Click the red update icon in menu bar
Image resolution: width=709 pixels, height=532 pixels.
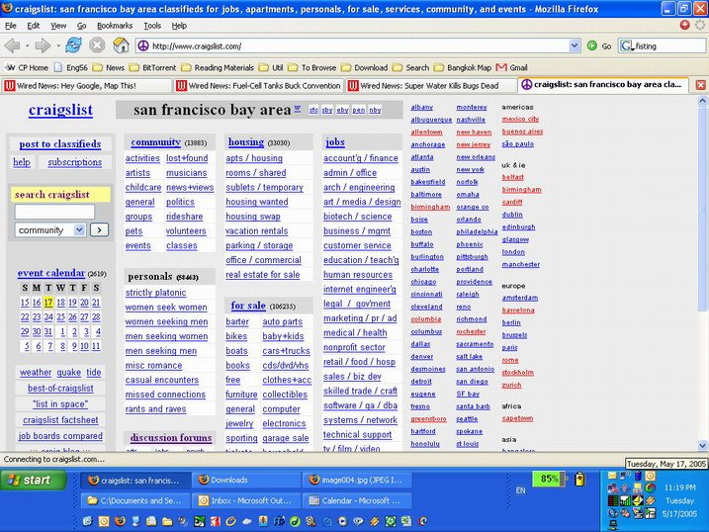684,25
